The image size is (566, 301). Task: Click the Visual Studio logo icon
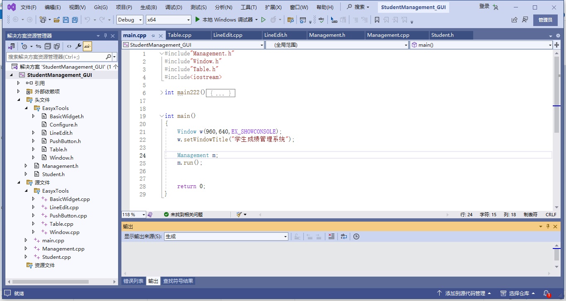click(11, 7)
